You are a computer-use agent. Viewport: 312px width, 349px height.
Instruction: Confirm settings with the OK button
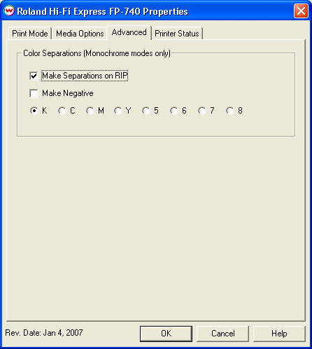pos(166,334)
